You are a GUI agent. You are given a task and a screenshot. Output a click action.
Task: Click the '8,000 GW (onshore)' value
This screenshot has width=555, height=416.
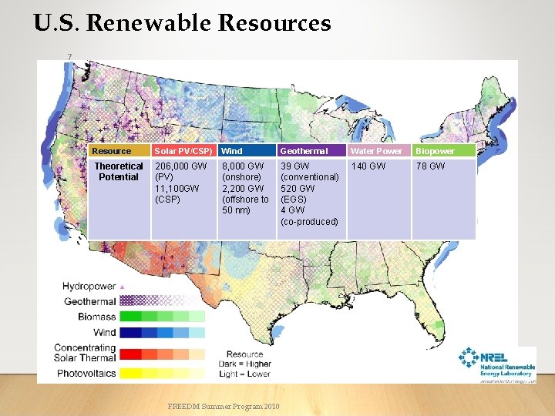tap(243, 171)
